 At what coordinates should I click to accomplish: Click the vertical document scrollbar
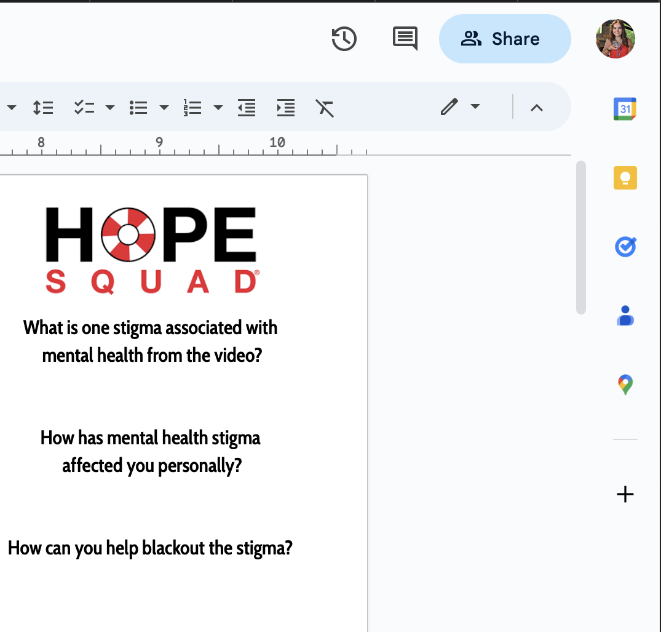coord(581,238)
